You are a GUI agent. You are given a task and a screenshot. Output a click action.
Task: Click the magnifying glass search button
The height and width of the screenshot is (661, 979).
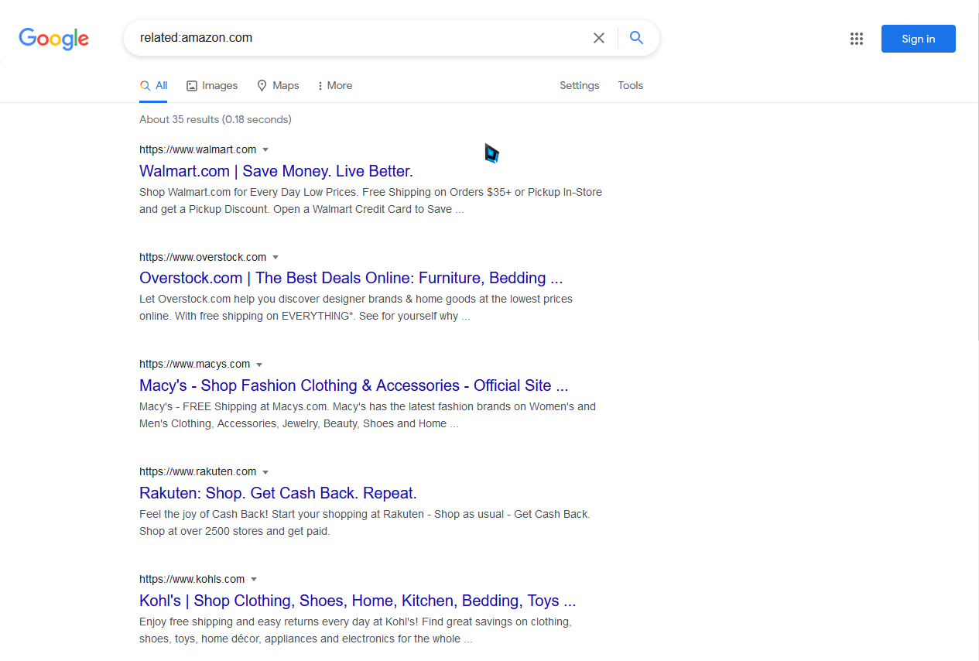(636, 38)
